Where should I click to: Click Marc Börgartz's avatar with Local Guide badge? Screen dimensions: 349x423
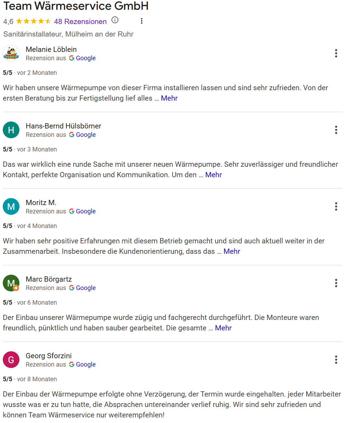click(x=11, y=283)
